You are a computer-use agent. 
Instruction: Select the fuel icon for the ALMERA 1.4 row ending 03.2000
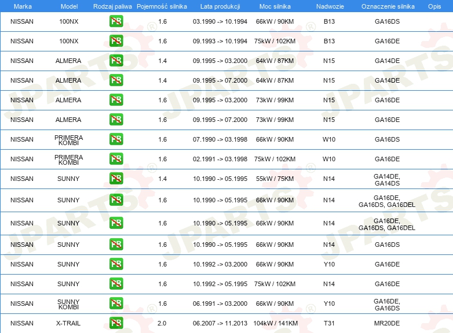[x=116, y=60]
